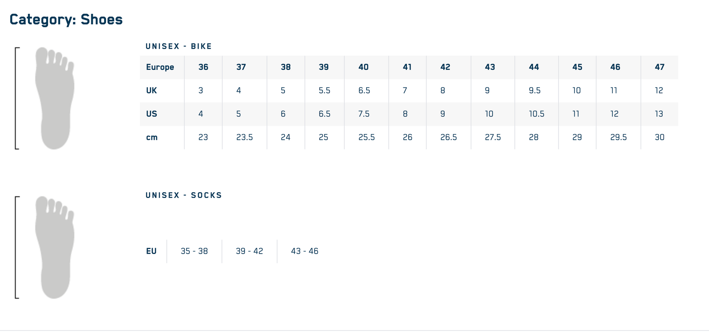Select UK size 9.5 cell
Viewport: 709px width, 333px height.
(x=534, y=91)
